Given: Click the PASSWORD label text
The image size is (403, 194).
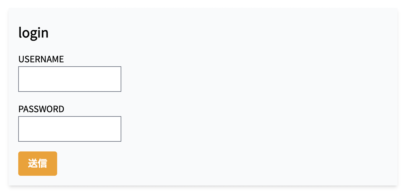Looking at the screenshot, I should click(x=41, y=109).
